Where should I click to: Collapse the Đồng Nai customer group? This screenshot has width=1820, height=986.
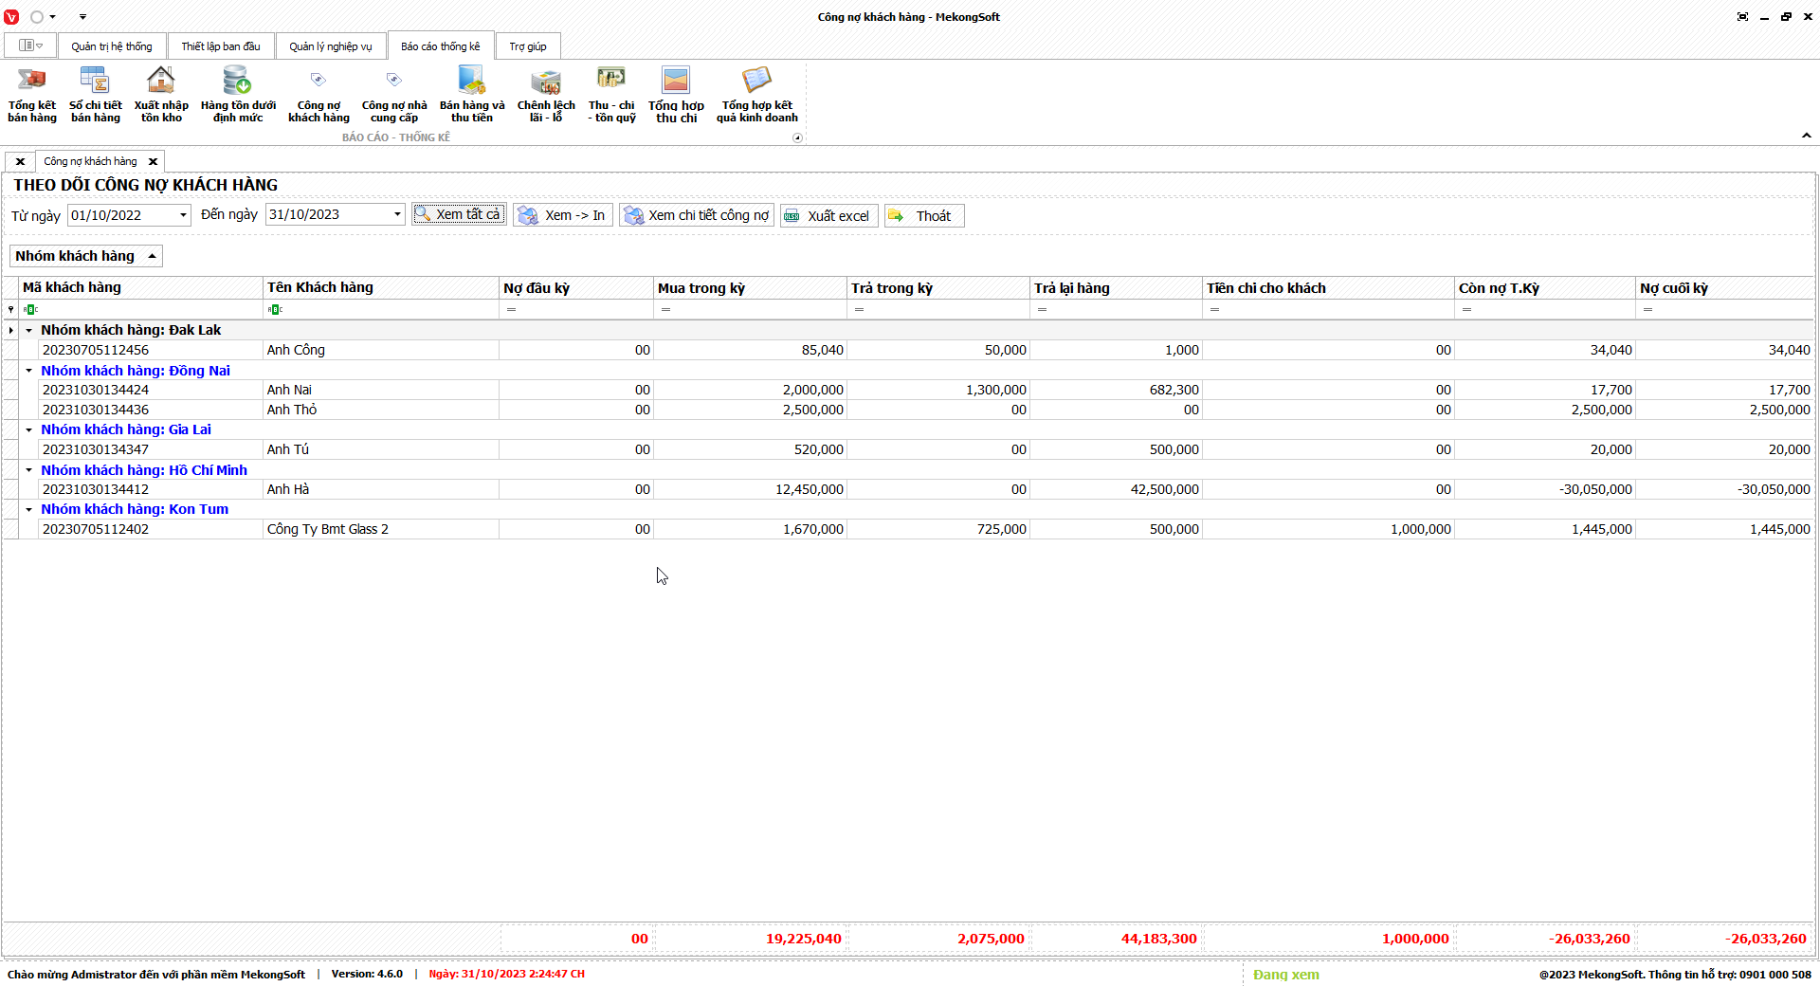click(29, 371)
